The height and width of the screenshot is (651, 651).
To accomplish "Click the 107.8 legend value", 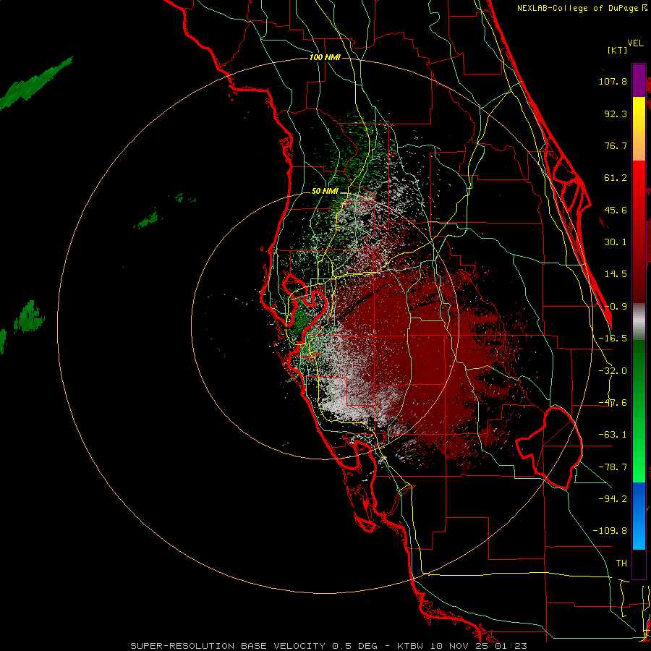I will tap(613, 81).
